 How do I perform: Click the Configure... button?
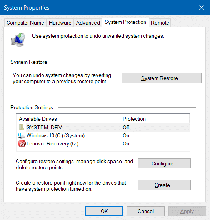164,163
